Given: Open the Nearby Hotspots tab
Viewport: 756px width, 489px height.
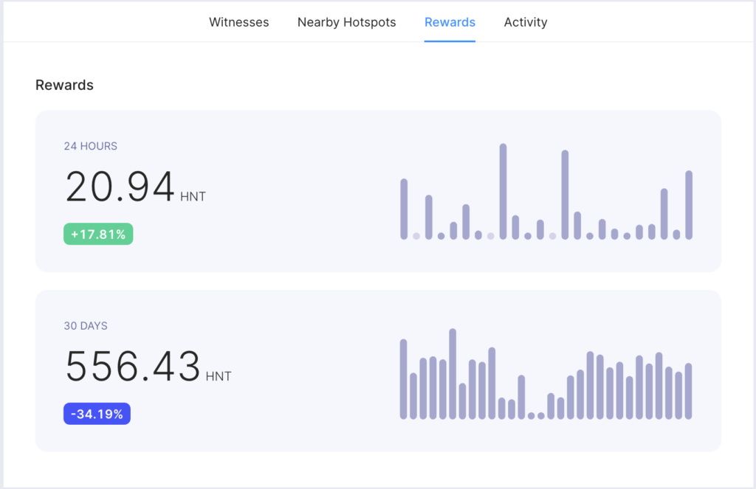Looking at the screenshot, I should pyautogui.click(x=346, y=22).
